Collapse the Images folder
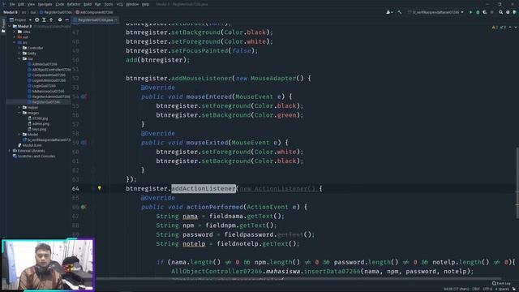The image size is (519, 292). click(x=19, y=113)
